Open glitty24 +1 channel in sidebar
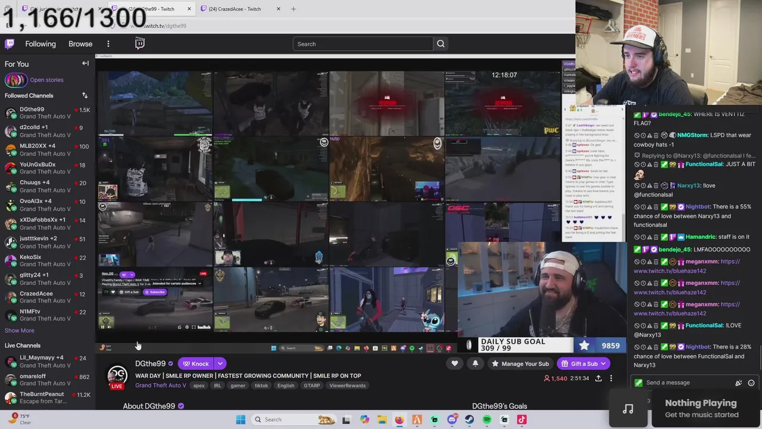 (x=48, y=279)
